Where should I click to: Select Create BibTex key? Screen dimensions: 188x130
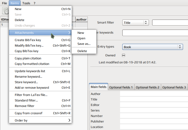(40, 40)
